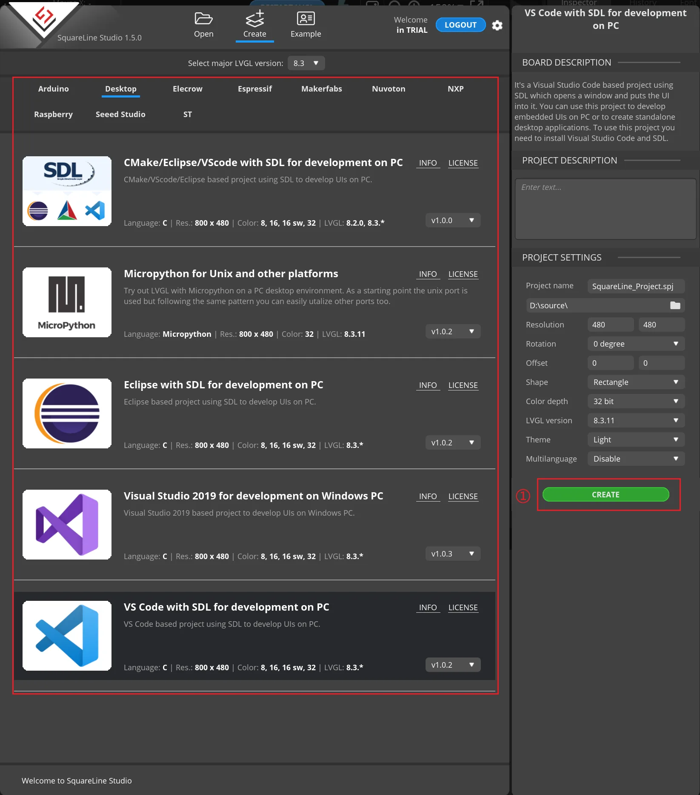Image resolution: width=700 pixels, height=795 pixels.
Task: Open INFO for Eclipse with SDL
Action: 428,385
